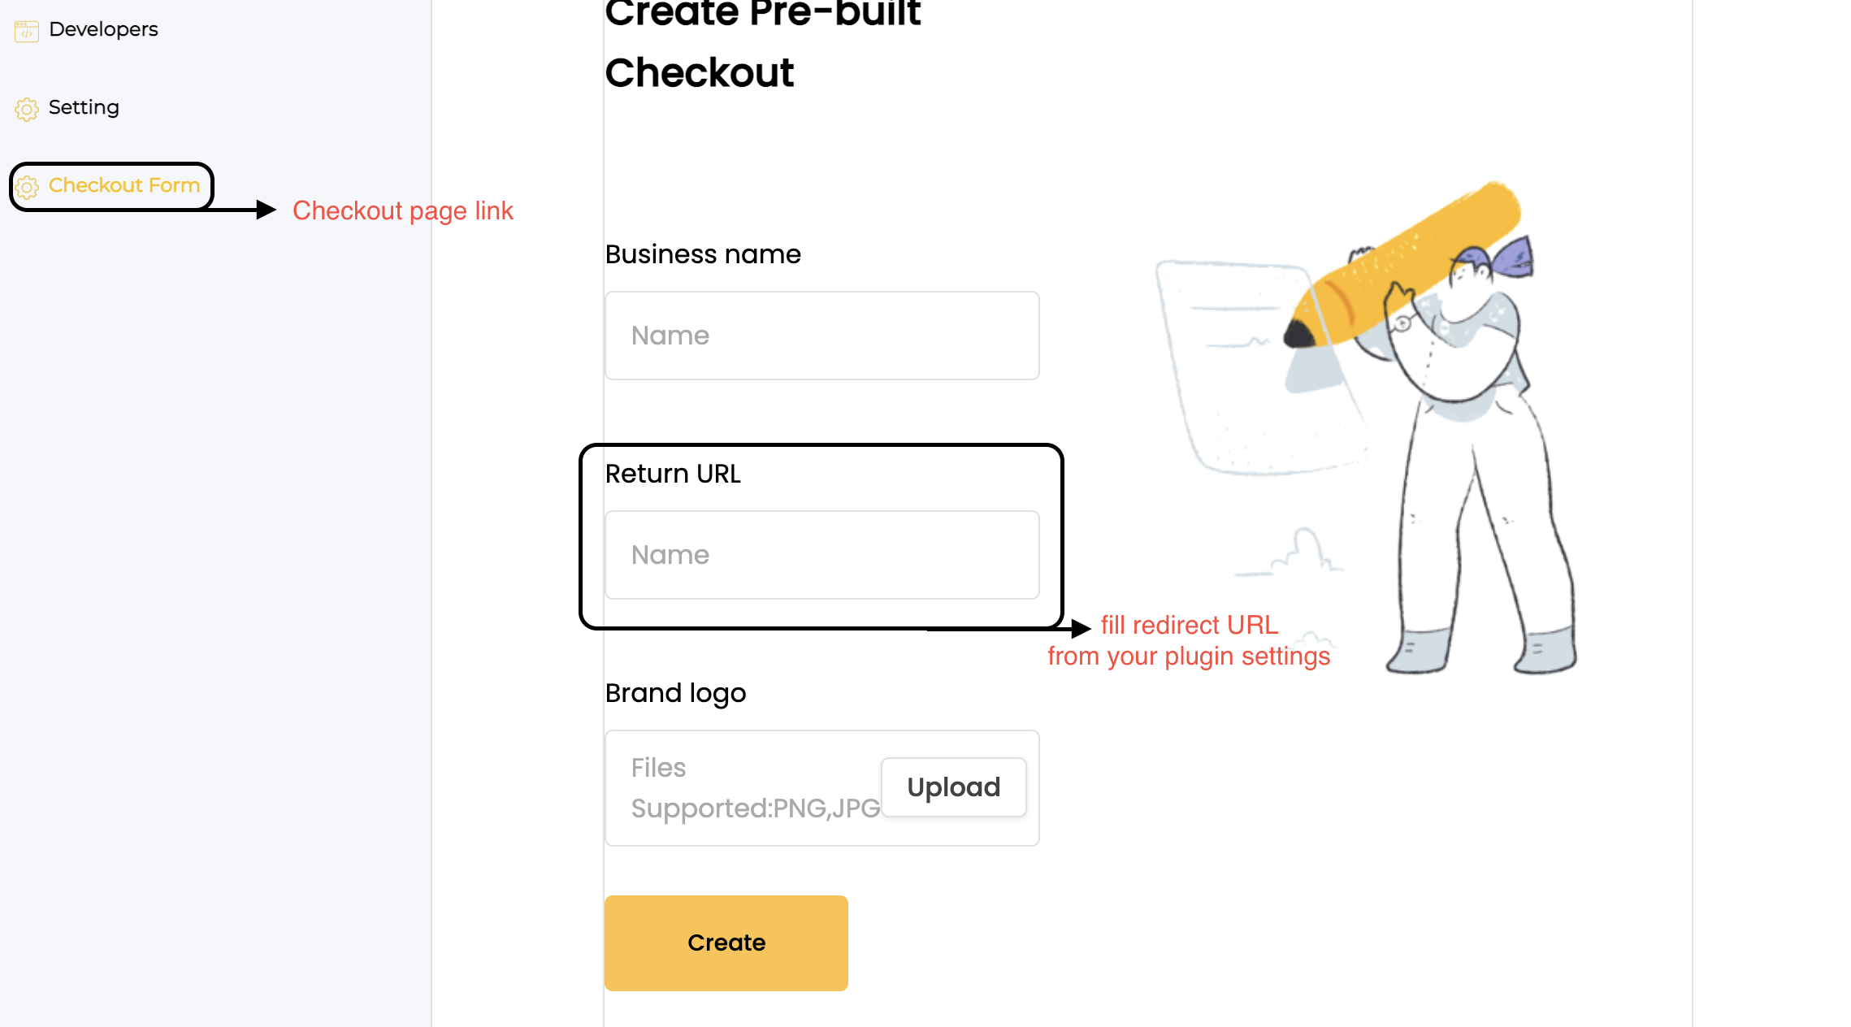Click the Upload button for Brand logo
This screenshot has height=1027, width=1851.
click(953, 787)
